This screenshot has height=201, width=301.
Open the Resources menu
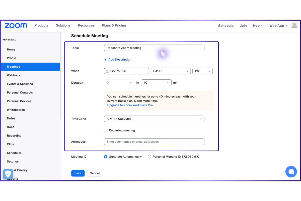click(x=86, y=25)
